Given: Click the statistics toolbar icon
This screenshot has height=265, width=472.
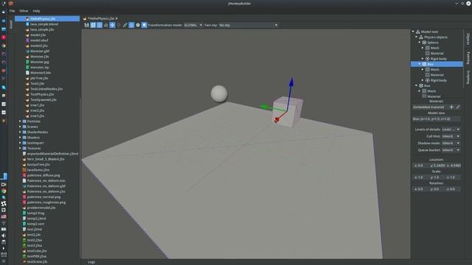Looking at the screenshot, I should click(106, 25).
